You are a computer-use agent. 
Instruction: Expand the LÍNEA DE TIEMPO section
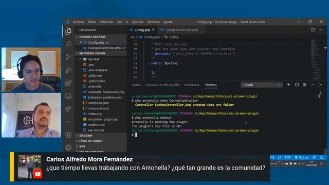pyautogui.click(x=101, y=141)
